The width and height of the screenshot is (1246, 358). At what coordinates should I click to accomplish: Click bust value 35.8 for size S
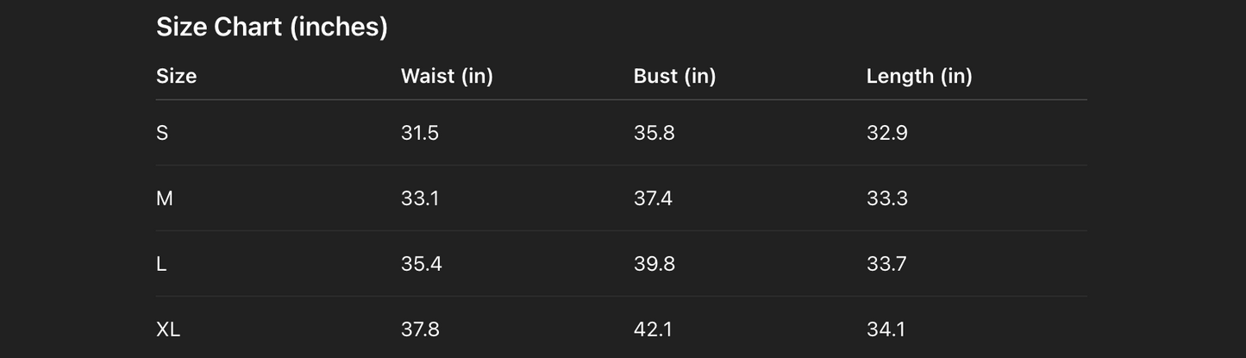click(x=654, y=133)
